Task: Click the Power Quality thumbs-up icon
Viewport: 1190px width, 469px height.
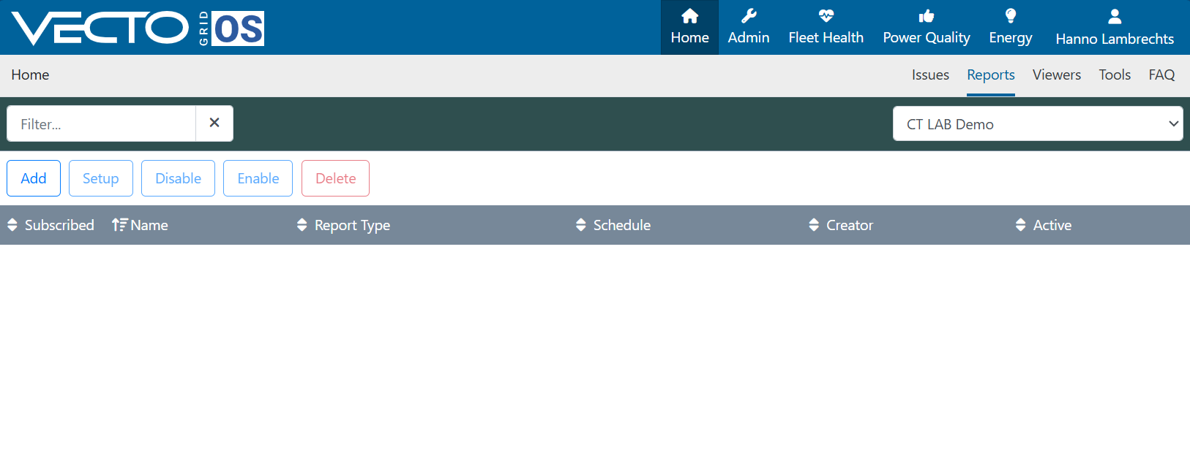Action: 927,16
